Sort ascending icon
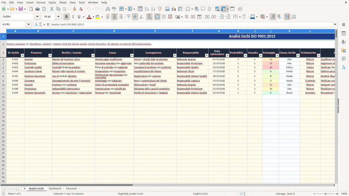The width and height of the screenshot is (349, 196). coord(147,9)
